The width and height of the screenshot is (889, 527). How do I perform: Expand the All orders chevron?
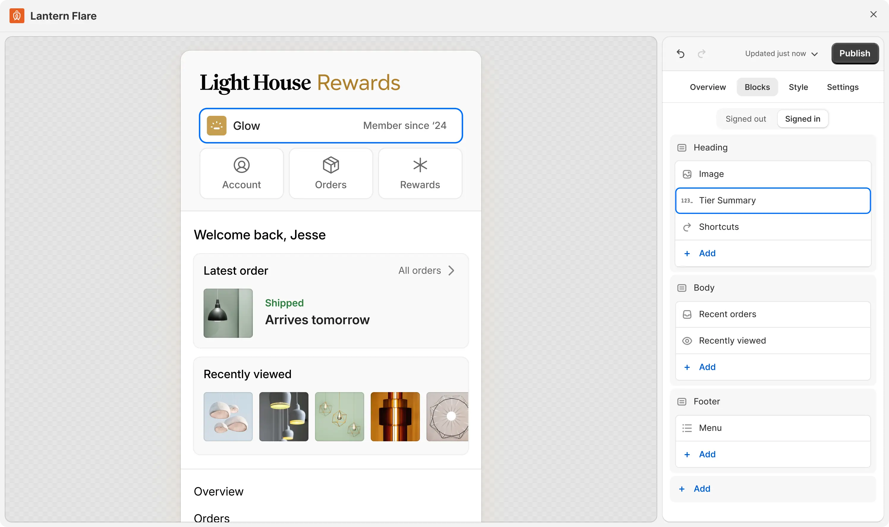[x=451, y=270]
